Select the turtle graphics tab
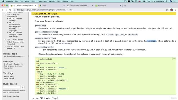 pyautogui.click(x=23, y=6)
